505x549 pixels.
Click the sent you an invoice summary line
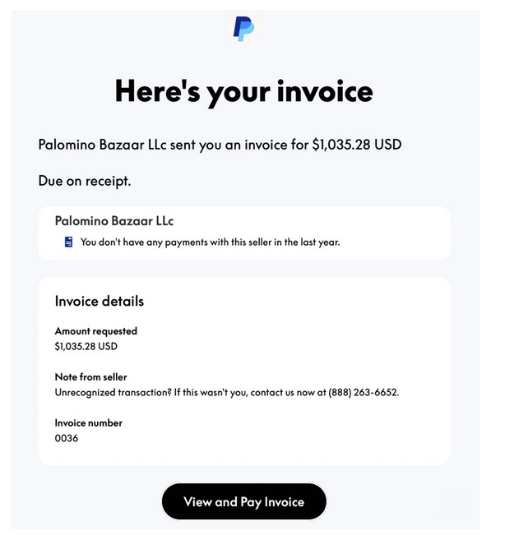(x=220, y=145)
